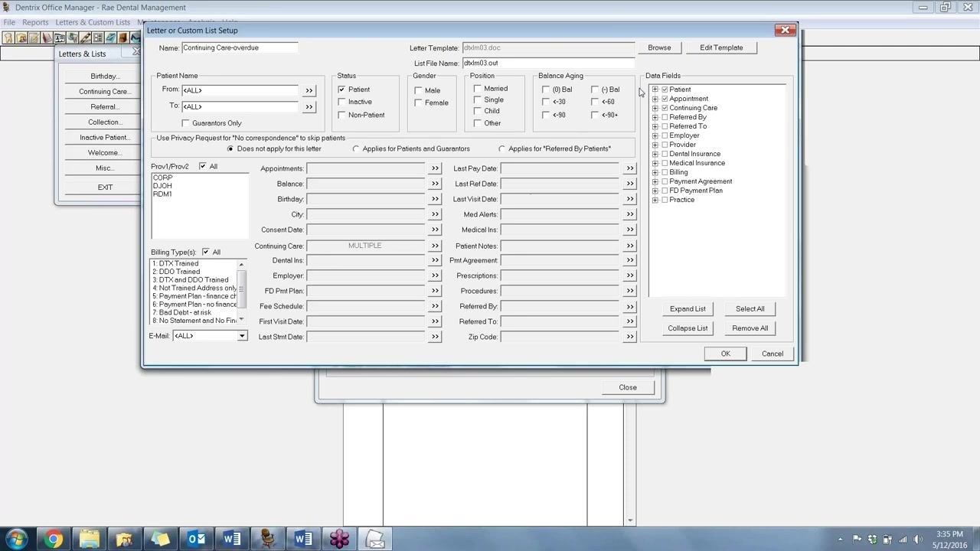Click Birthday... in Letters & Lists window
980x551 pixels.
pos(105,77)
